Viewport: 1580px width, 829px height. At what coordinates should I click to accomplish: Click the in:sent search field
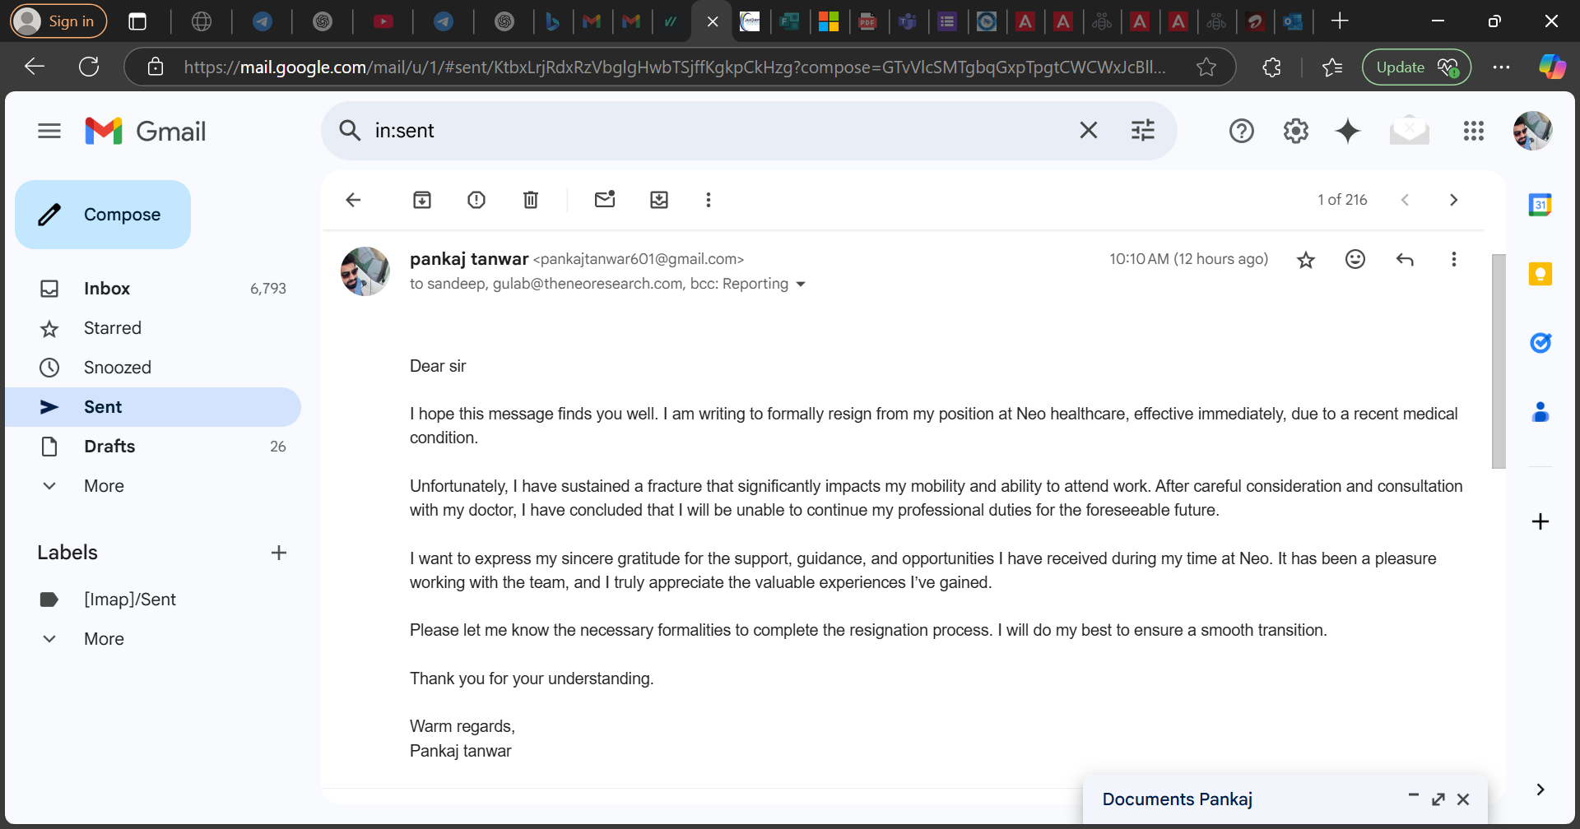click(x=708, y=131)
